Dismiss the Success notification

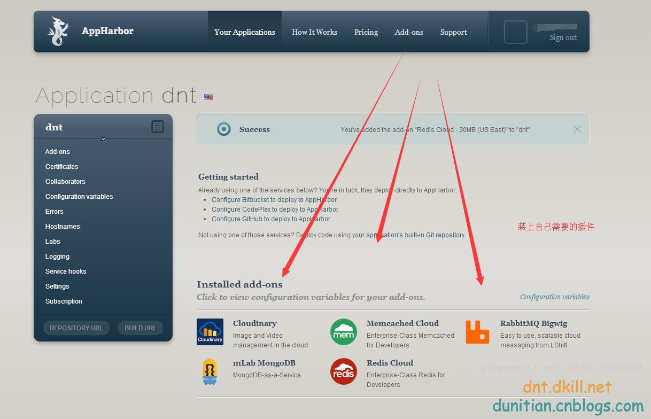[577, 129]
